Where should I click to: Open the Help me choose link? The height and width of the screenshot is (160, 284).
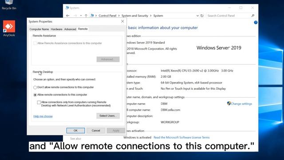43,116
